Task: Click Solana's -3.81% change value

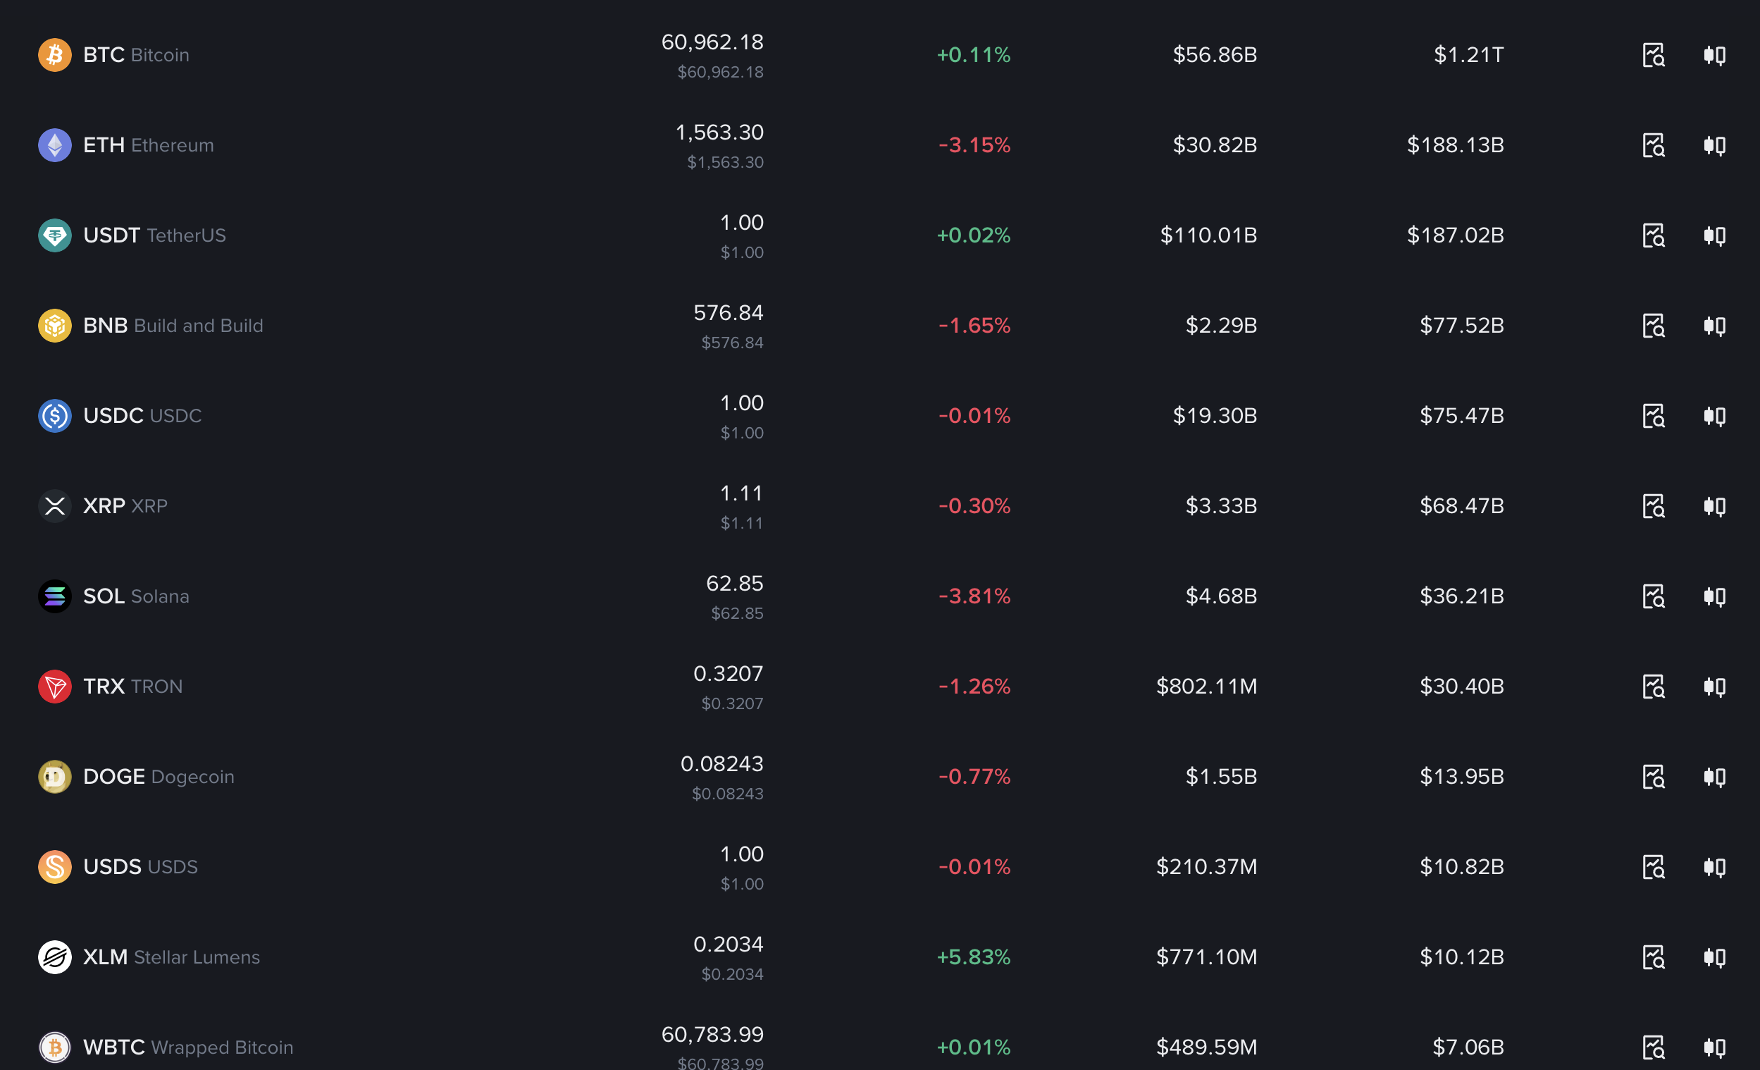Action: (974, 596)
